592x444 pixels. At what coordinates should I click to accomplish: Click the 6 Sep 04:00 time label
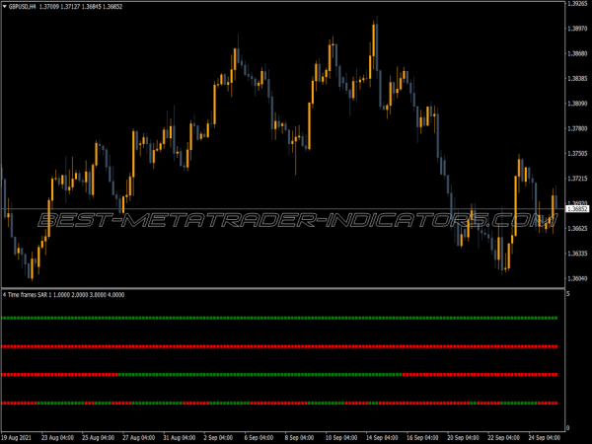coord(259,438)
